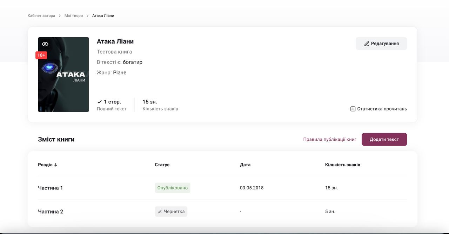Click the second breadcrumb chevron separator

(x=88, y=16)
